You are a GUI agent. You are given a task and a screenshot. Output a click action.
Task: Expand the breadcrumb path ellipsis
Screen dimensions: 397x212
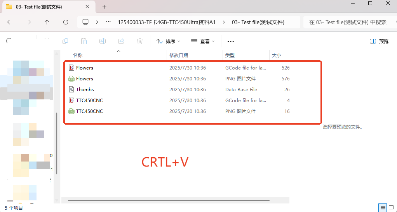tap(108, 22)
